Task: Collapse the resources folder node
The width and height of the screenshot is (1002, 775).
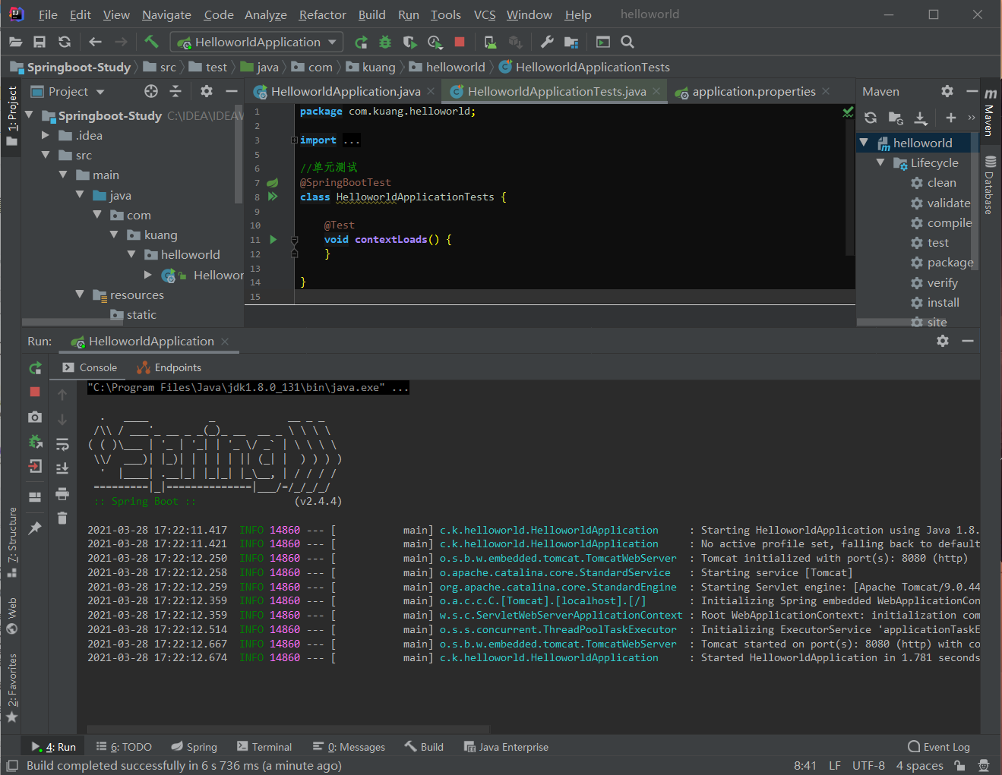Action: tap(80, 295)
